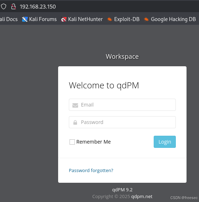Click the Workspace heading text
The height and width of the screenshot is (202, 199).
[122, 57]
